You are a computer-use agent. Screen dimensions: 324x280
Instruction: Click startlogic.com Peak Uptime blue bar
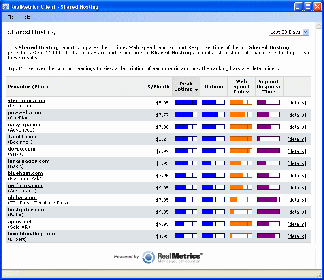coord(186,102)
